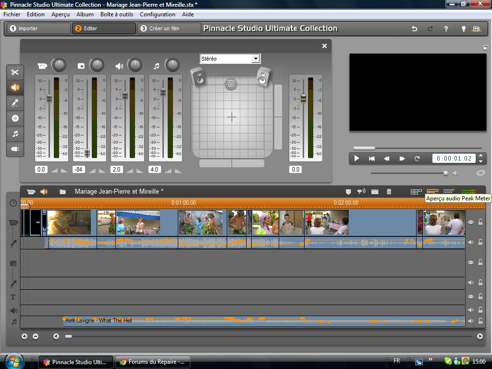Close the audio mixer panel
Image resolution: width=492 pixels, height=369 pixels.
coord(324,46)
